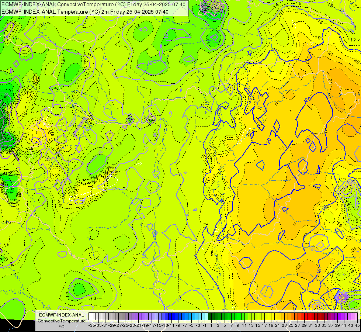Click the ConvectiveTemperature label in the legend box
Viewport: 361px width, 332px height.
click(x=62, y=321)
